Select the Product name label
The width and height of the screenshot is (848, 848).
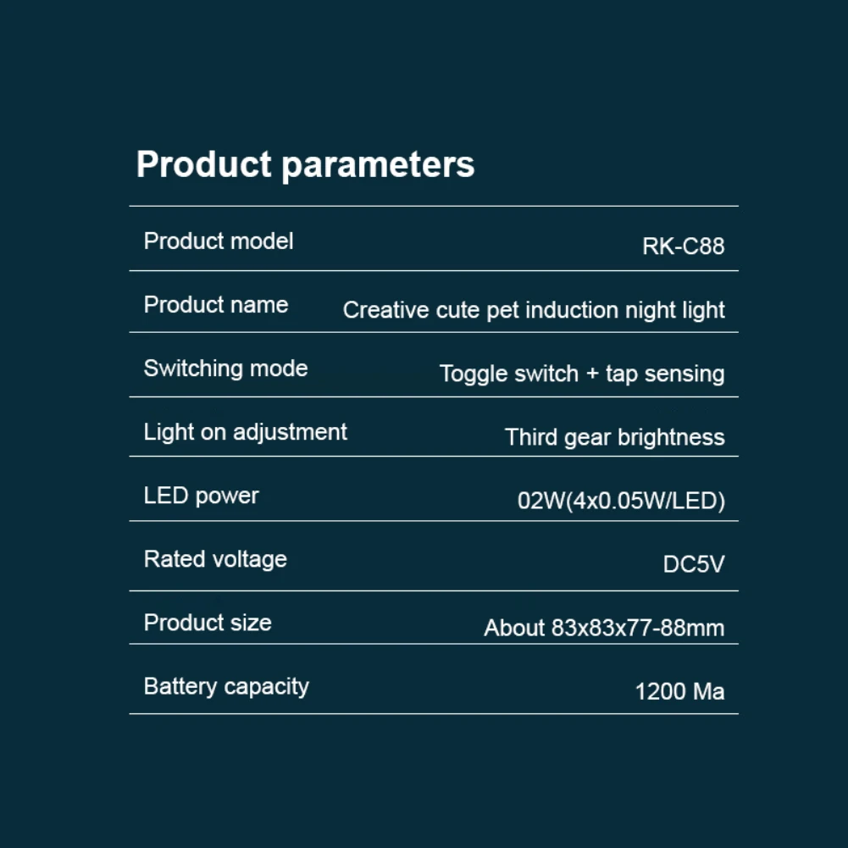[216, 305]
